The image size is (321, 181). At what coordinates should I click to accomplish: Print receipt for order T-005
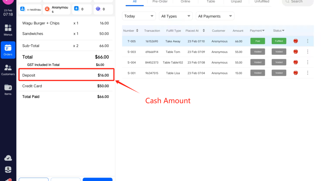pos(295,41)
